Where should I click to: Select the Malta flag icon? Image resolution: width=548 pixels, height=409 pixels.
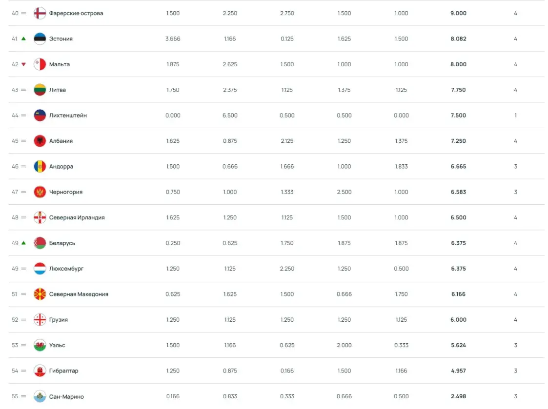tap(40, 64)
